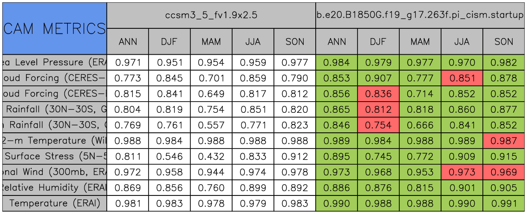527x214 pixels.
Task: Select the Relative Humidity row label
Action: coord(55,188)
